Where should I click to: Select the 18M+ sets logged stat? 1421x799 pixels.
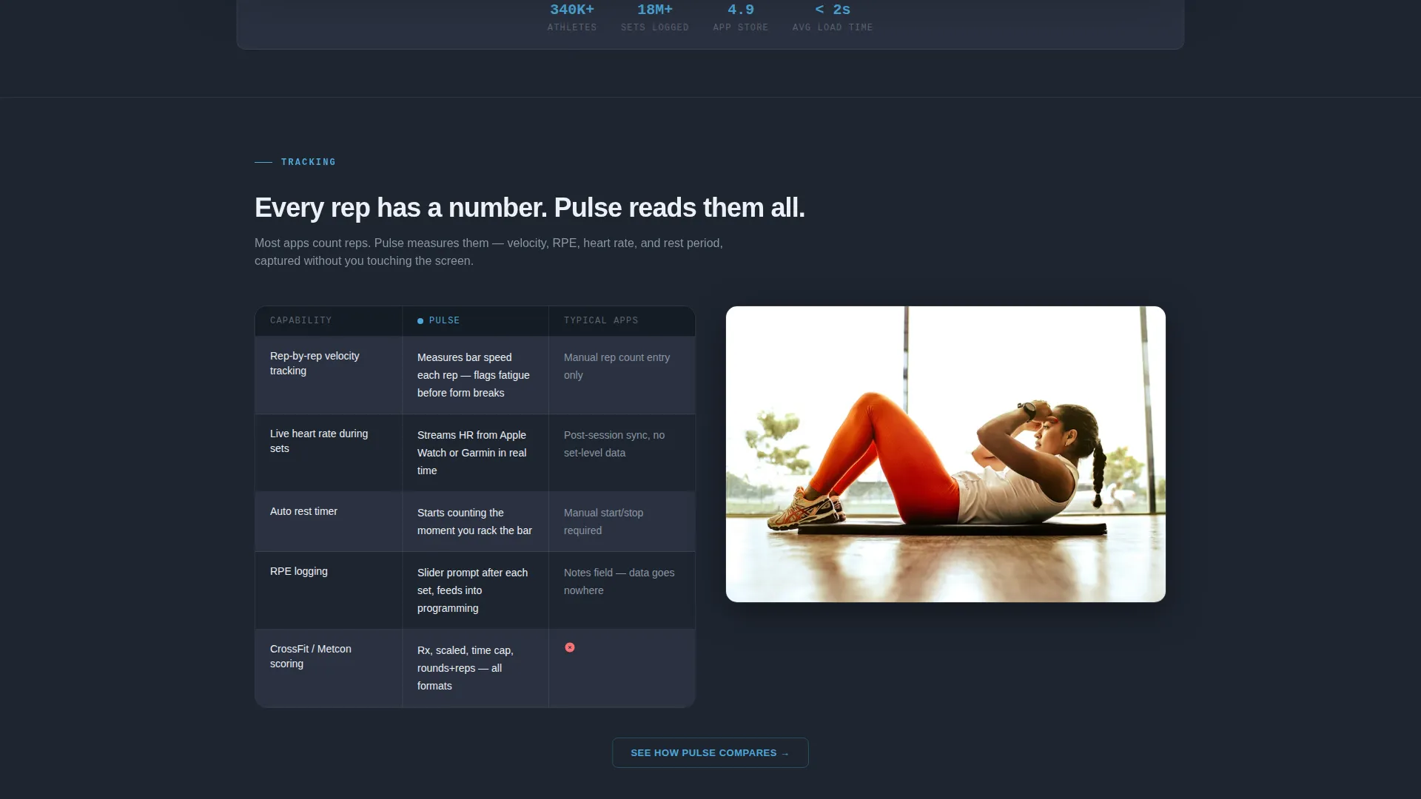point(655,18)
